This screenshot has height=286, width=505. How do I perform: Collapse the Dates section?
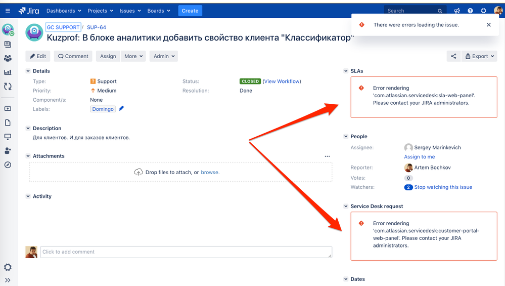[346, 279]
